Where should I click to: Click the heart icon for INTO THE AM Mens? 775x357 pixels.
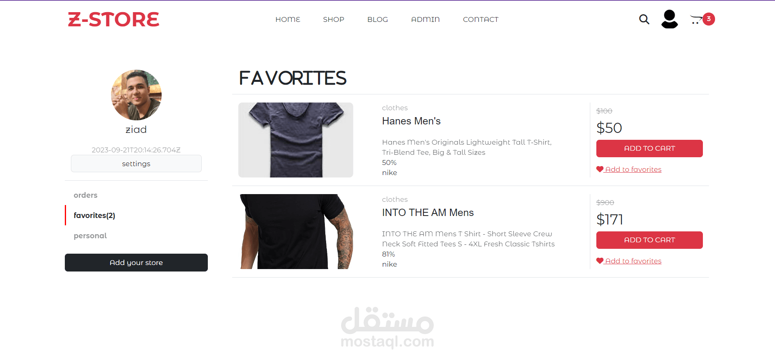pyautogui.click(x=600, y=261)
